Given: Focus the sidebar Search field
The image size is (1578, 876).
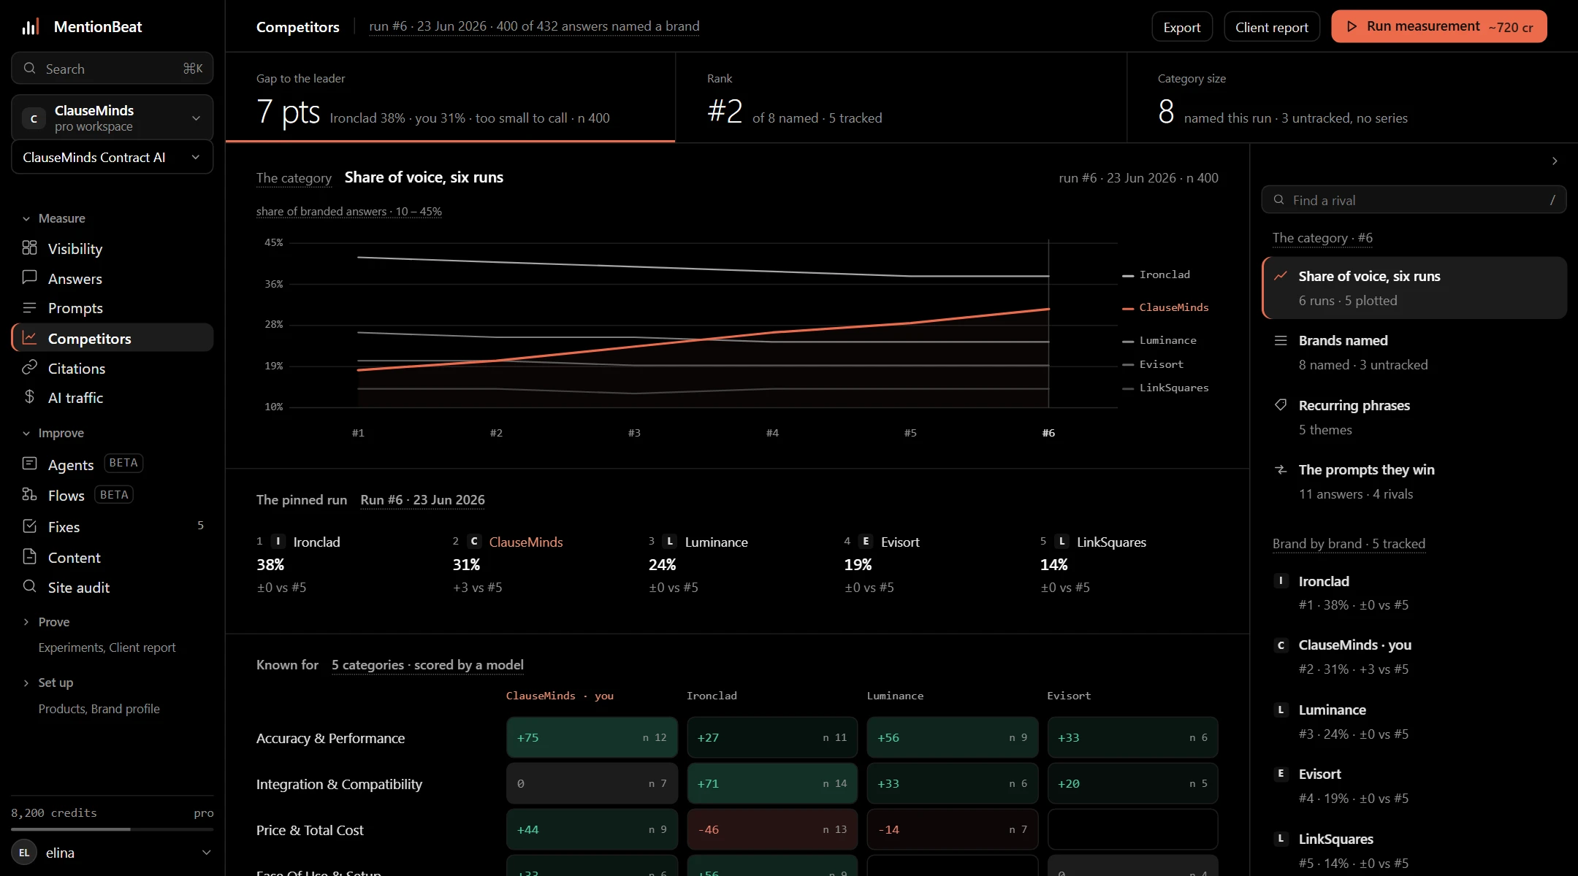Looking at the screenshot, I should (x=113, y=69).
